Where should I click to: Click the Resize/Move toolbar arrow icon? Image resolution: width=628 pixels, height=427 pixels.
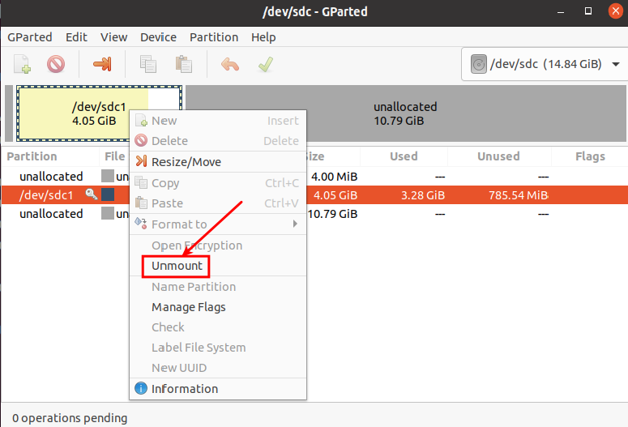102,64
